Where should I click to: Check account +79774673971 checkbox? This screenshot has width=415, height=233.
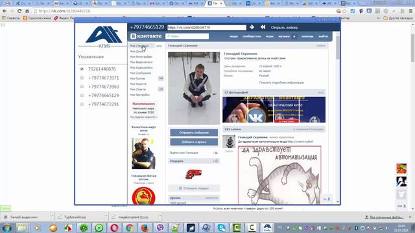tap(82, 78)
